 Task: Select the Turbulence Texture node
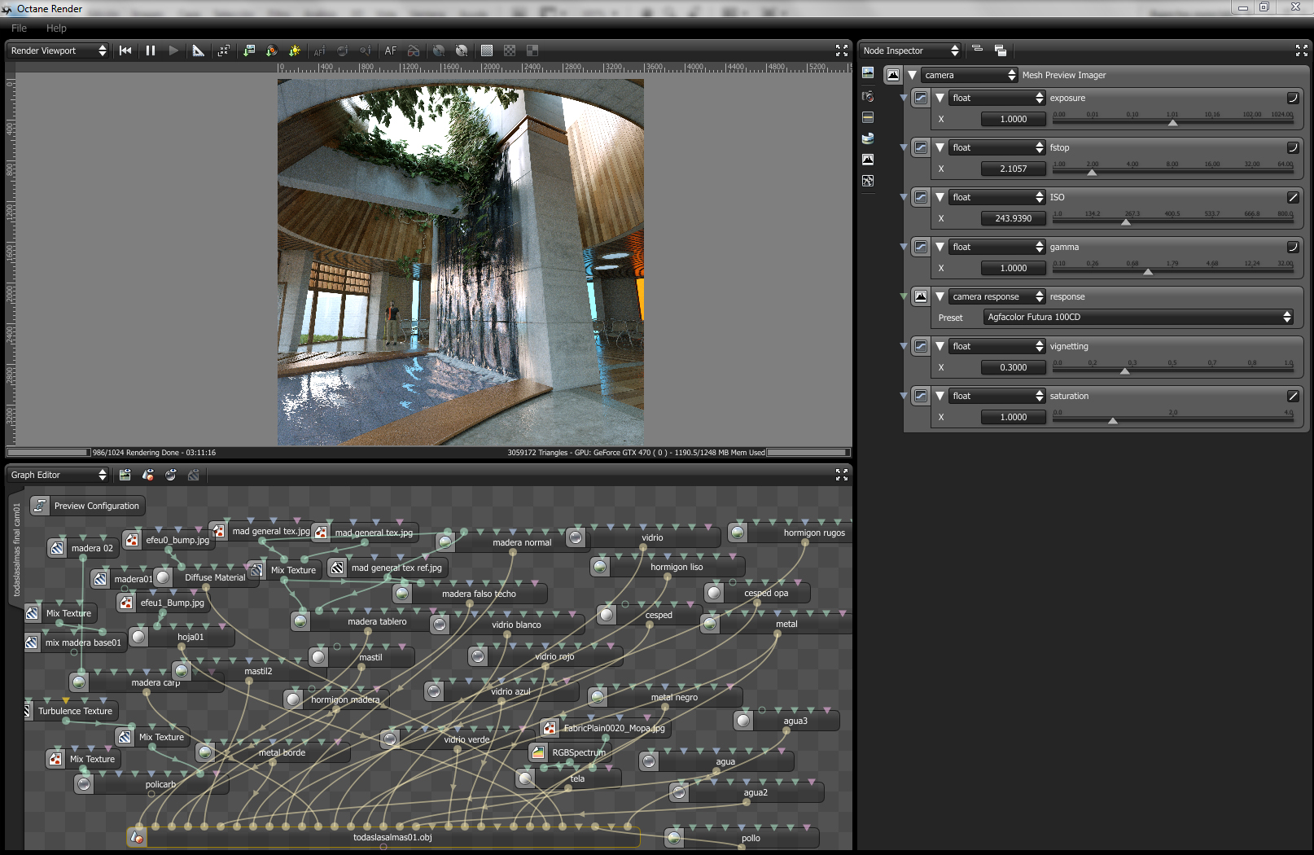click(72, 711)
